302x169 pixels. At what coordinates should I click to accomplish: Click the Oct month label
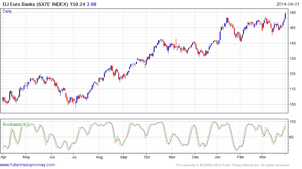pyautogui.click(x=147, y=157)
